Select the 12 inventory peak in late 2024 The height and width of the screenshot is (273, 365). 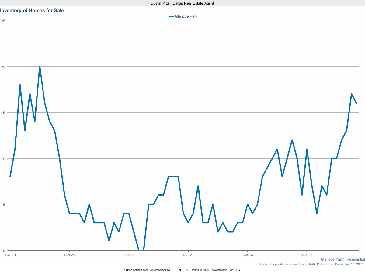[292, 140]
